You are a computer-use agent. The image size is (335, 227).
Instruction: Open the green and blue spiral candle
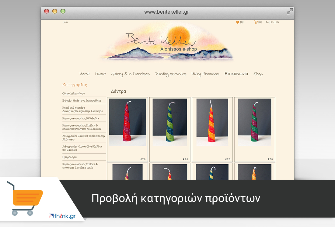tap(170, 122)
